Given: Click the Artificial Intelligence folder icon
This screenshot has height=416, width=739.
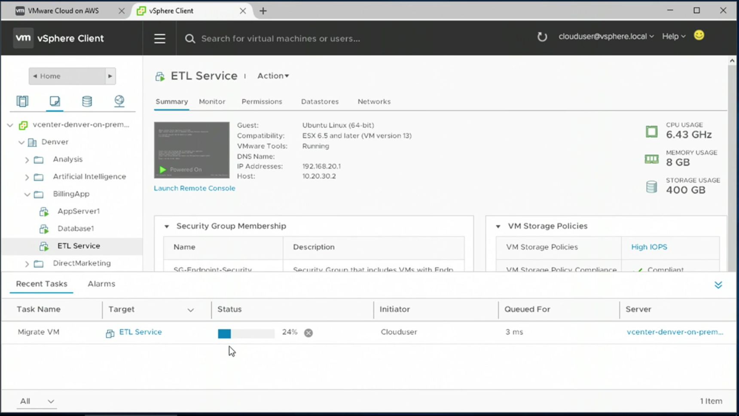Looking at the screenshot, I should [x=39, y=177].
